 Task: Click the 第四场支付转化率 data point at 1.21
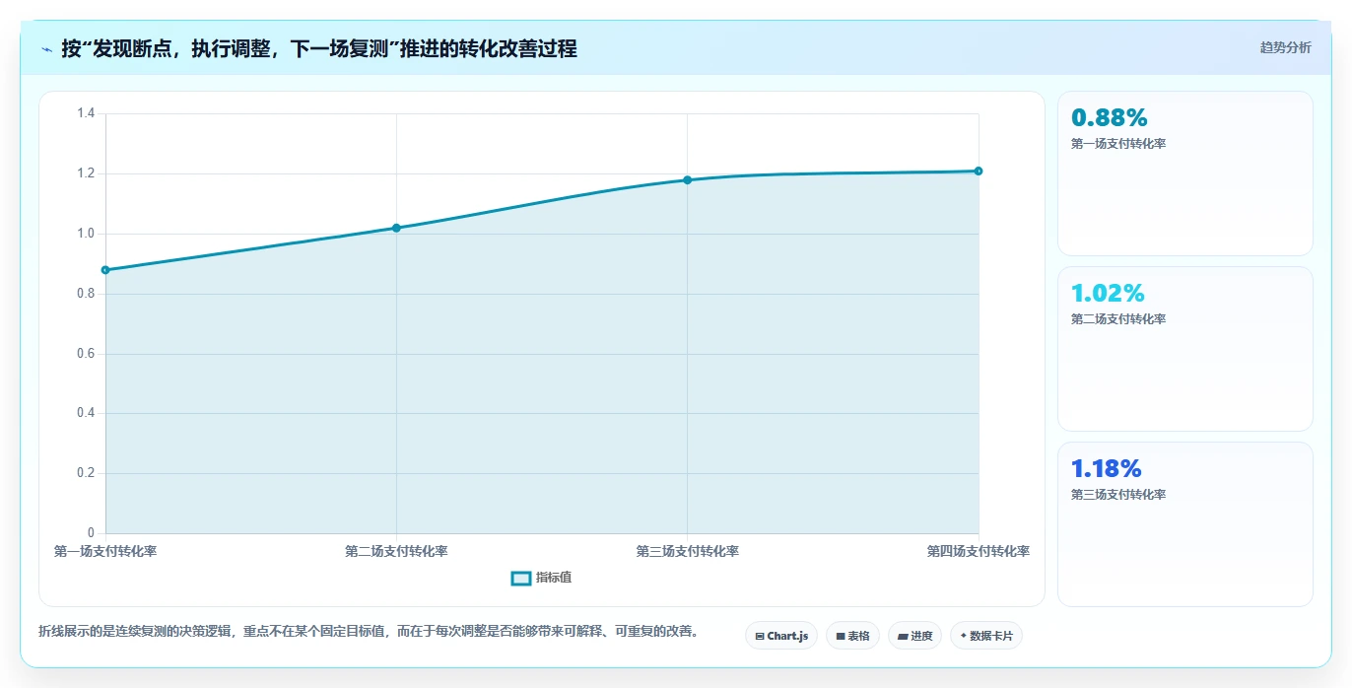coord(979,171)
